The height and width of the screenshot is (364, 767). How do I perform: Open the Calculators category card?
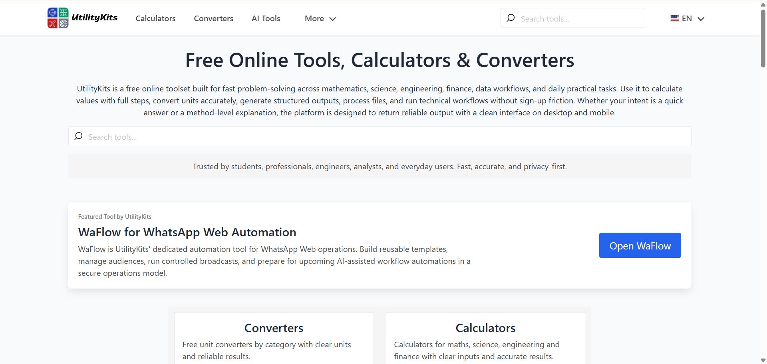pos(485,337)
